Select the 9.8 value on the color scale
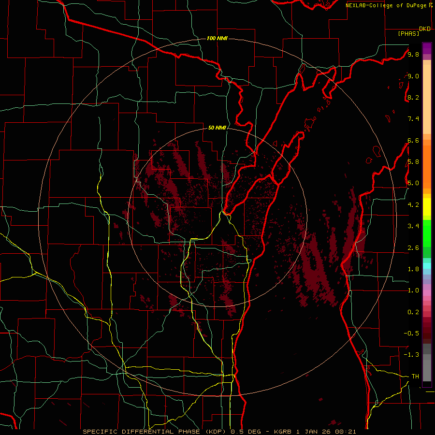 click(413, 55)
